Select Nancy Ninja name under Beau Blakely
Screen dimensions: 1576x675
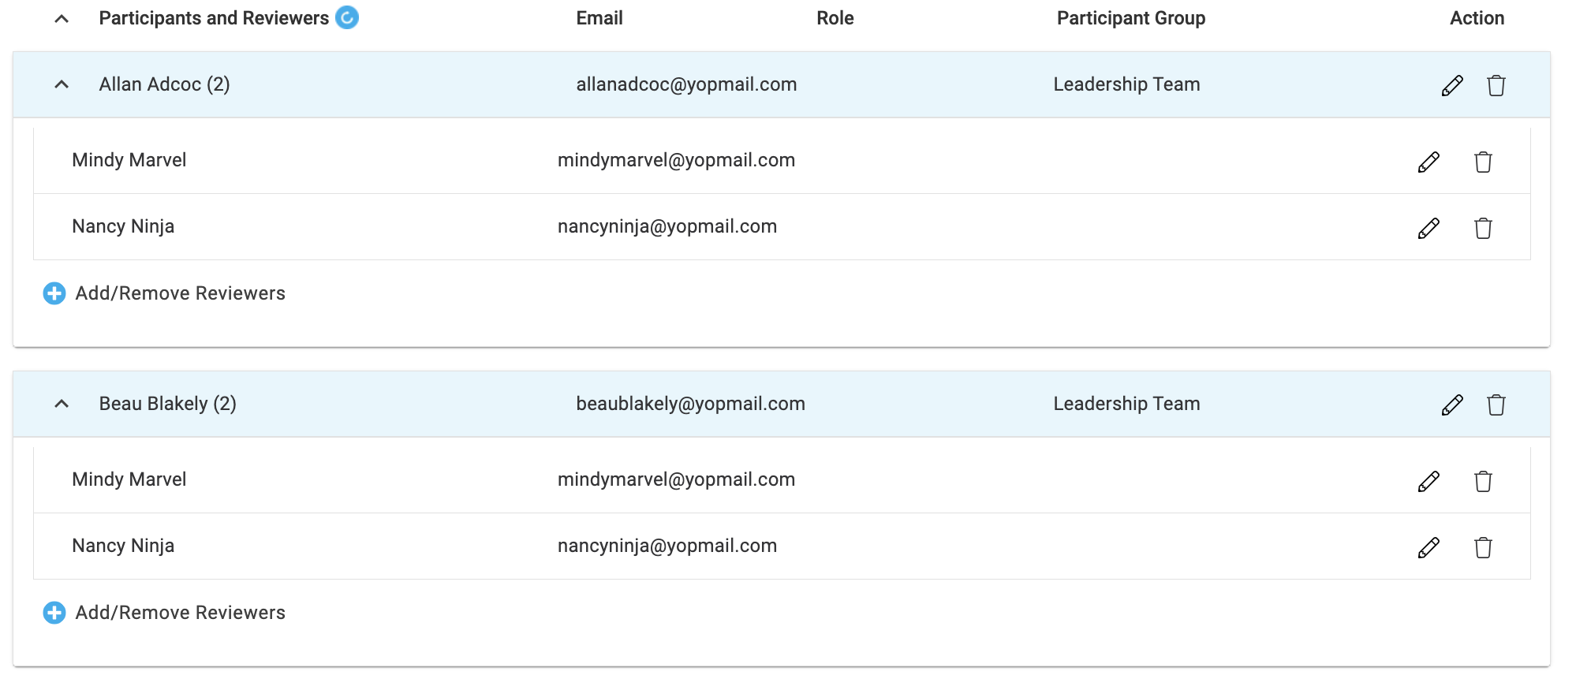click(x=123, y=546)
